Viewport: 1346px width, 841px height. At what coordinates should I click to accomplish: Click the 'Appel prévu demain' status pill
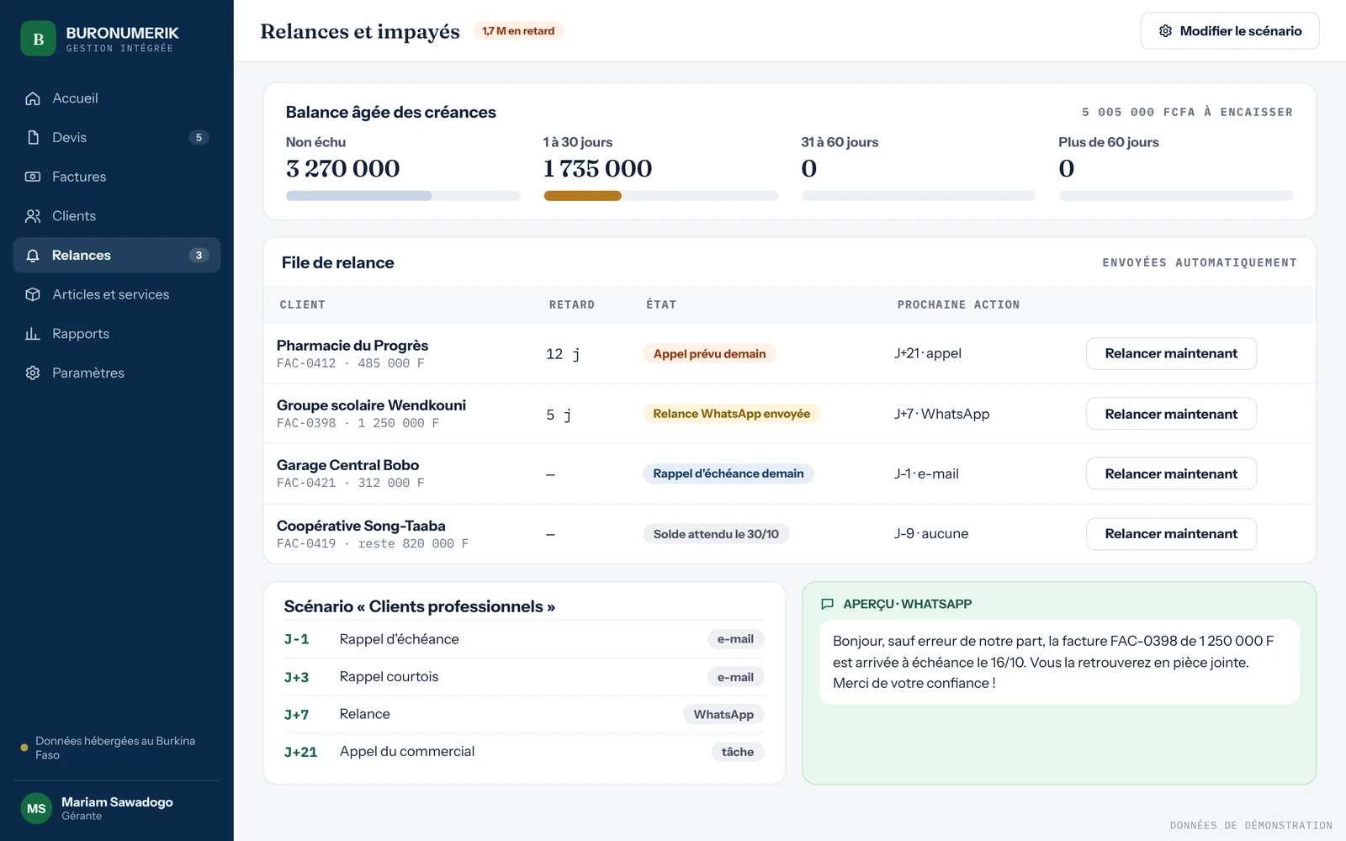(x=709, y=354)
